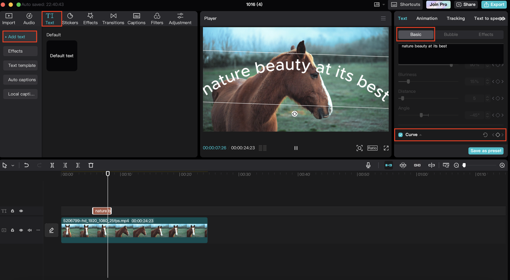Open Text template in the sidebar
The height and width of the screenshot is (280, 510).
20,65
